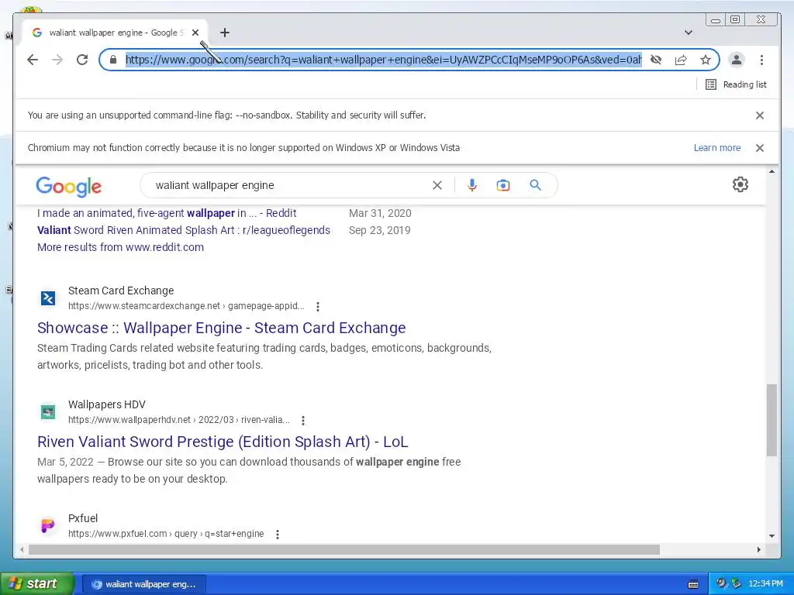
Task: Share this page from the address bar
Action: coord(681,60)
